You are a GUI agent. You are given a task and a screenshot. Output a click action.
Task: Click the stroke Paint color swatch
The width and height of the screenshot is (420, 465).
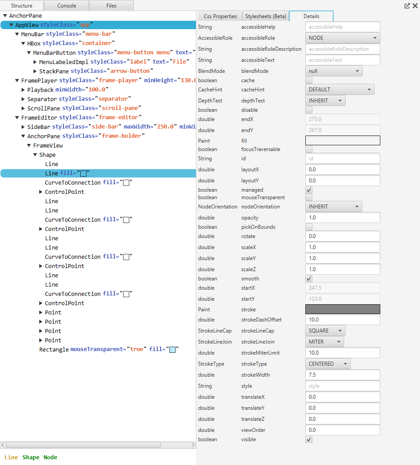click(343, 309)
